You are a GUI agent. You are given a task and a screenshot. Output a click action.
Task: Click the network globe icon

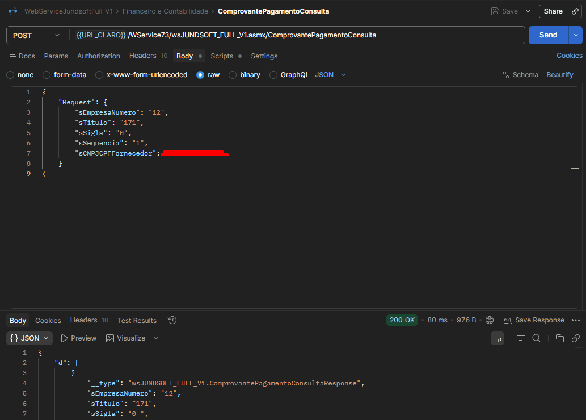tap(489, 320)
